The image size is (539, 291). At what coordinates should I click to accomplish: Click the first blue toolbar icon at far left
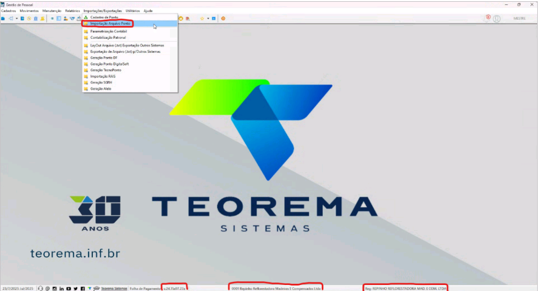click(3, 19)
